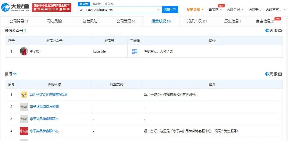Open 李子柒品牌客服中心 link
The height and width of the screenshot is (141, 288).
click(44, 131)
